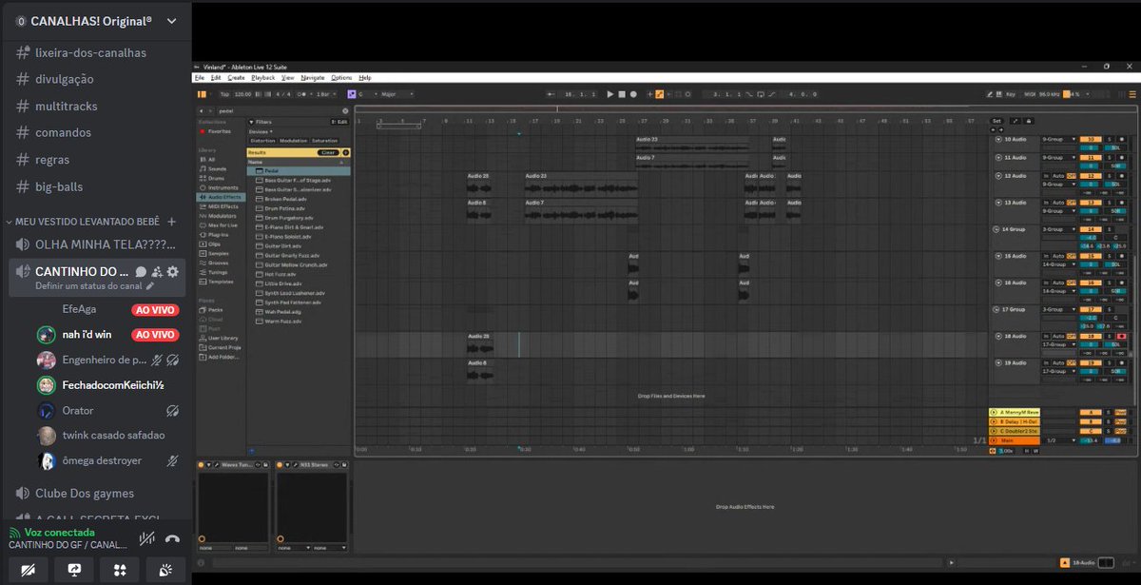Open Ableton Create menu

click(x=237, y=77)
